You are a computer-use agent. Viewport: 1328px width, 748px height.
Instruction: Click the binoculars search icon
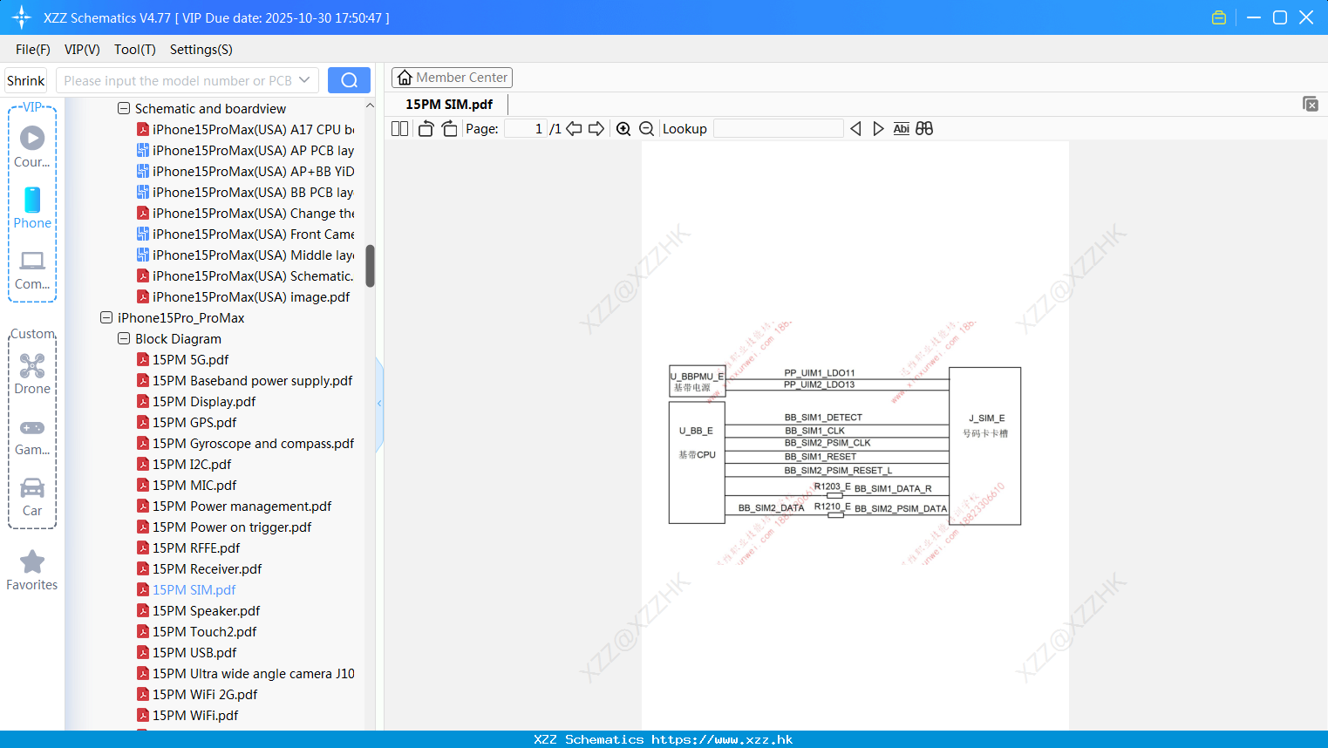(x=924, y=128)
